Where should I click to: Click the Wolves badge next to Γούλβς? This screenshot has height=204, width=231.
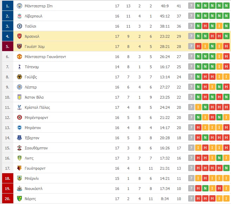[19, 77]
